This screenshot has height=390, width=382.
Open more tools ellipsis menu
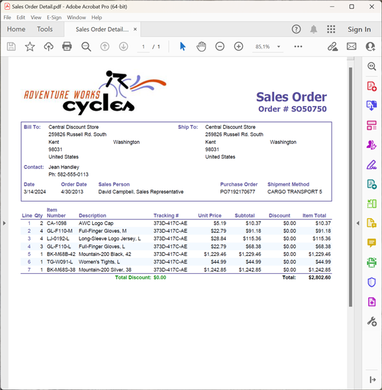[298, 46]
